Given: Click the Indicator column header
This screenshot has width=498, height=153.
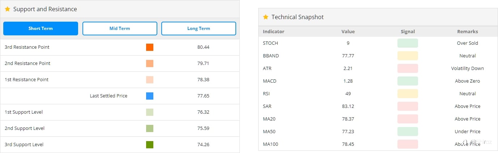Looking at the screenshot, I should [273, 31].
